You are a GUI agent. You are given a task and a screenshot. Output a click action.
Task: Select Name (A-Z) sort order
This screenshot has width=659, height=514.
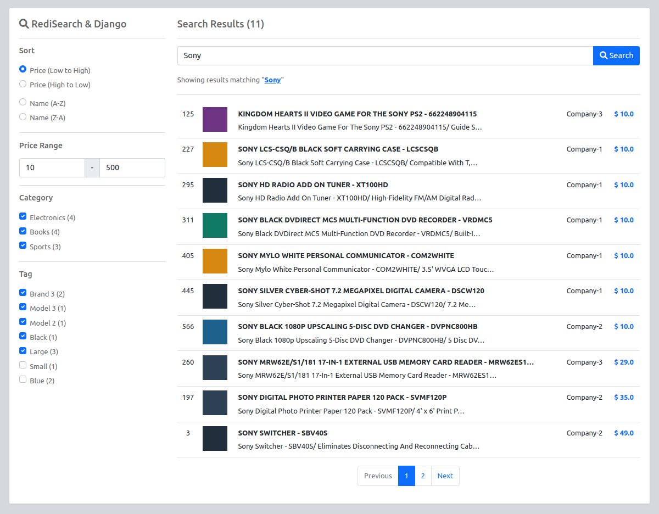click(x=23, y=102)
